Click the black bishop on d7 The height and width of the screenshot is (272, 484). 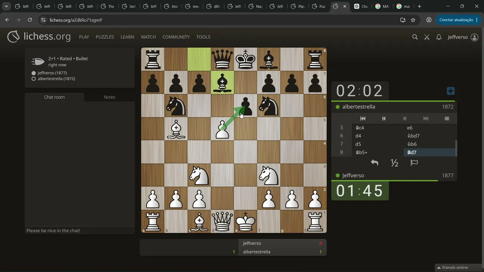point(222,82)
